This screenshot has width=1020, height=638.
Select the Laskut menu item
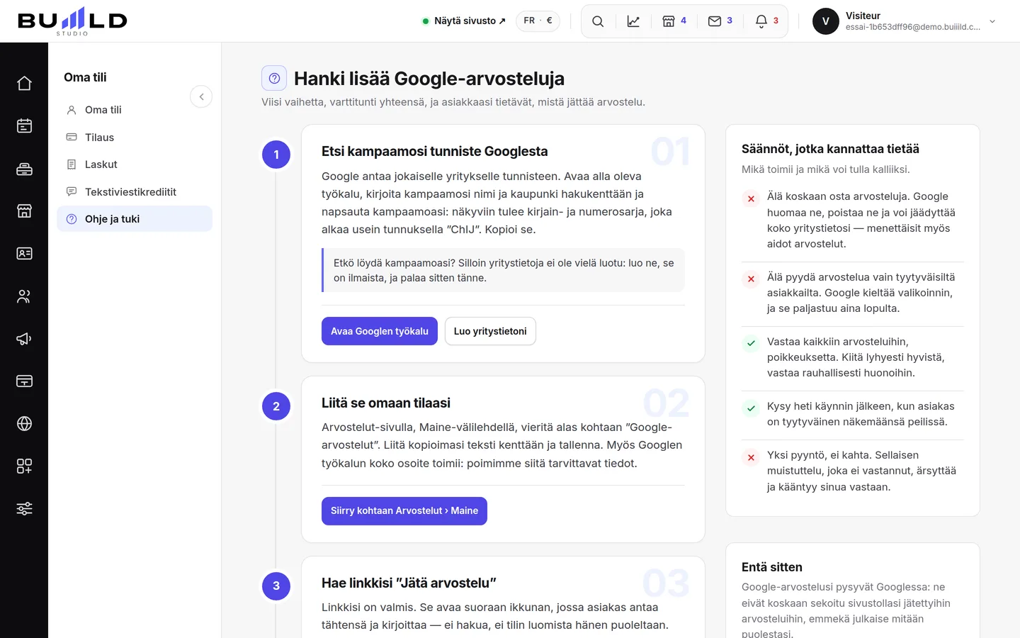(x=135, y=164)
